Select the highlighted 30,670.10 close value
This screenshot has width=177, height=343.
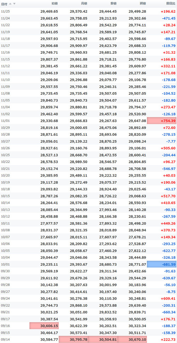pyautogui.click(x=132, y=339)
